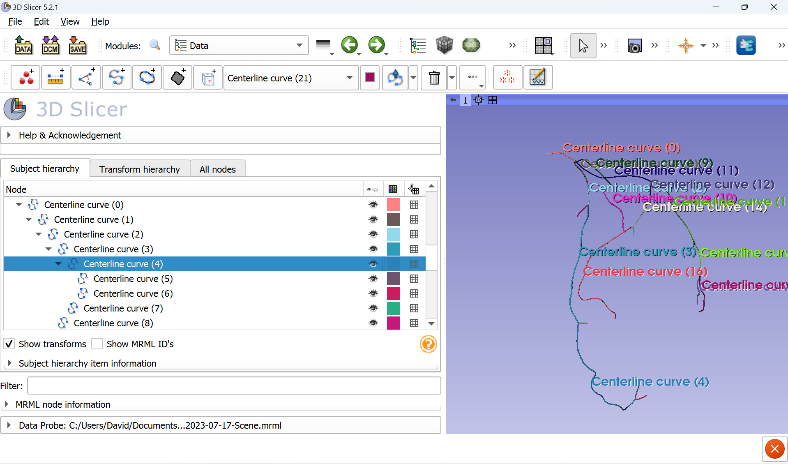Open the Help menu
Image resolution: width=788 pixels, height=464 pixels.
[x=100, y=21]
